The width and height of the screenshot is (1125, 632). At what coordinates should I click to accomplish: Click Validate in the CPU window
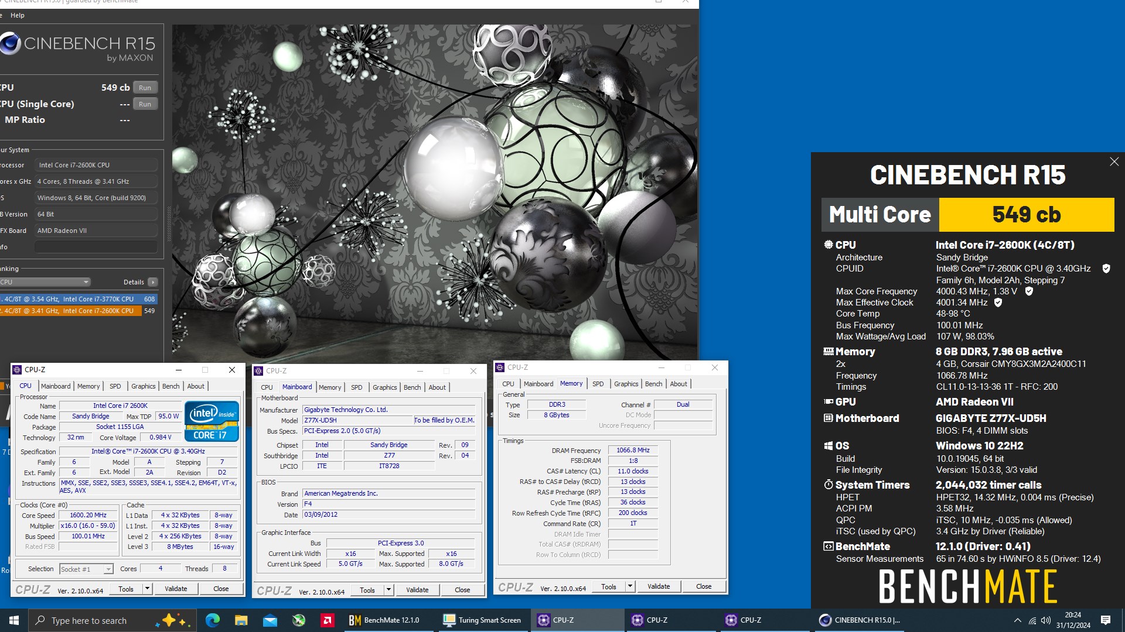pos(176,589)
